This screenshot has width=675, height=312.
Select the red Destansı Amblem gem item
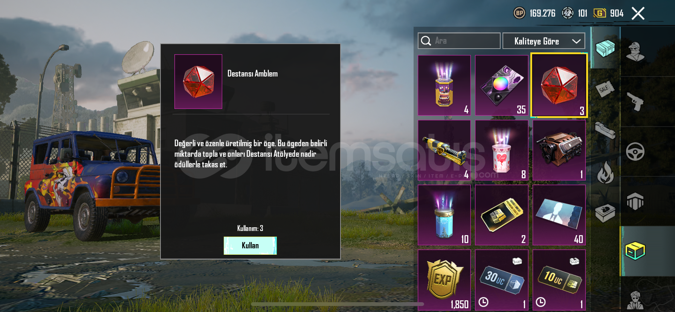(559, 85)
